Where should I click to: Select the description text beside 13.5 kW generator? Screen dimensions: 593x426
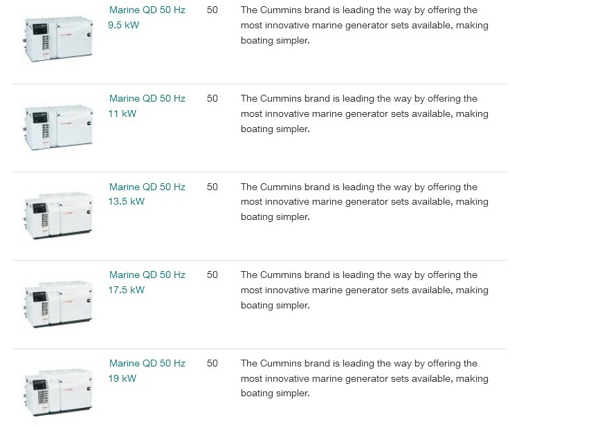coord(364,202)
